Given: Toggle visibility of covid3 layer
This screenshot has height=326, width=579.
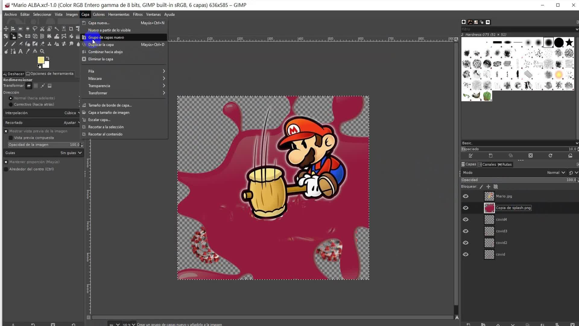Looking at the screenshot, I should point(466,231).
